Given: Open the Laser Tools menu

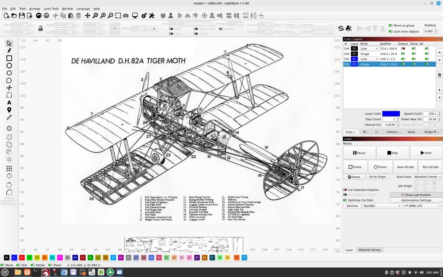Looking at the screenshot, I should click(x=51, y=8).
